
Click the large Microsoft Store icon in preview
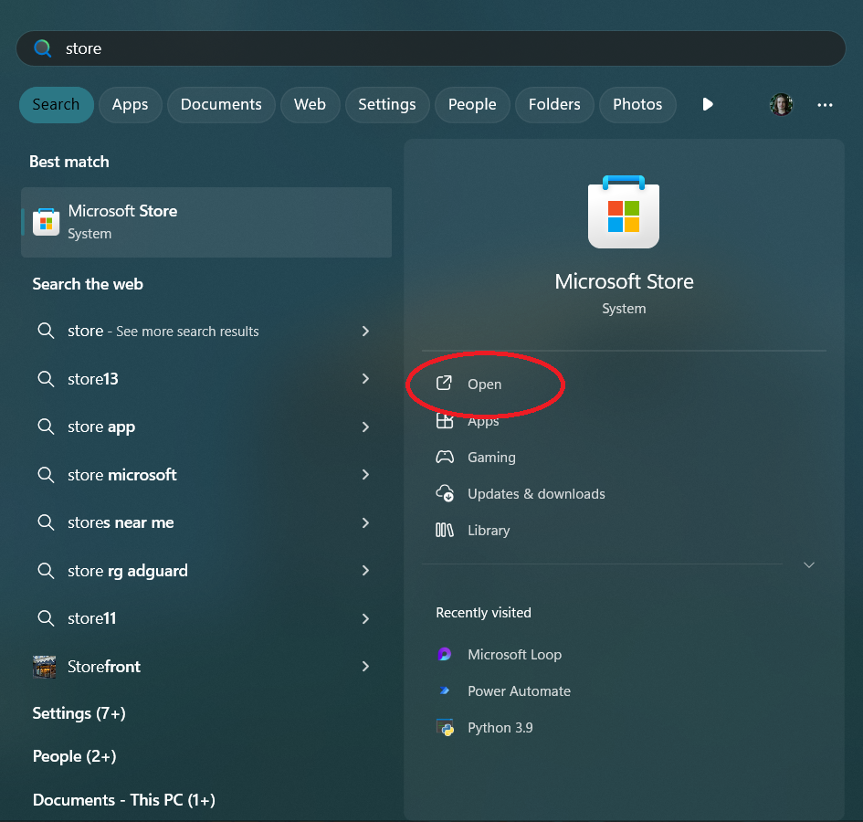[624, 212]
